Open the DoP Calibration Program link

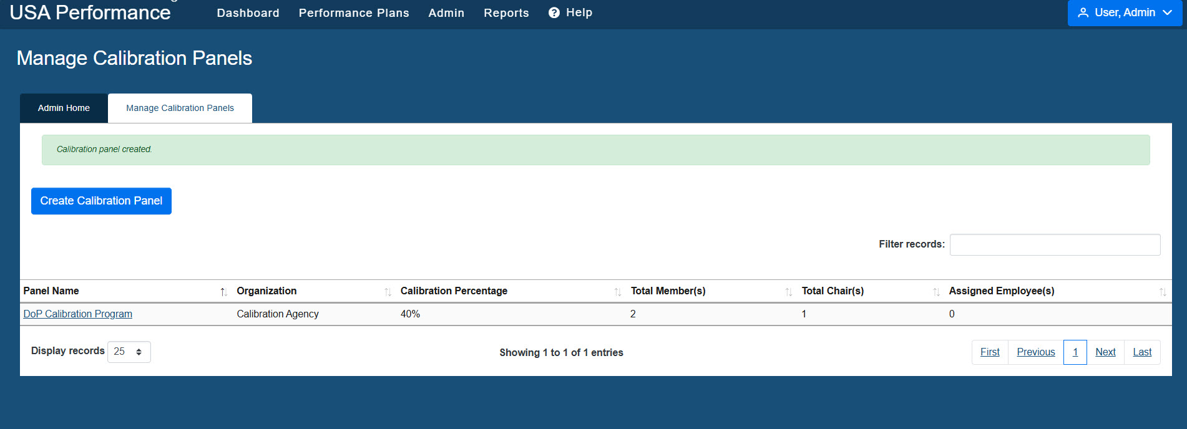click(x=78, y=314)
